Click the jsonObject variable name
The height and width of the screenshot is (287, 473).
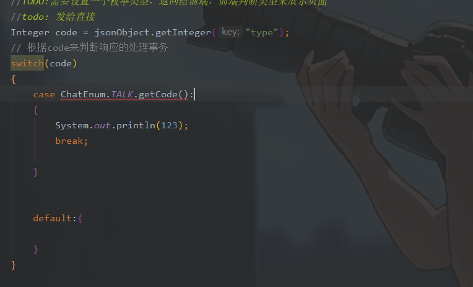coord(122,32)
